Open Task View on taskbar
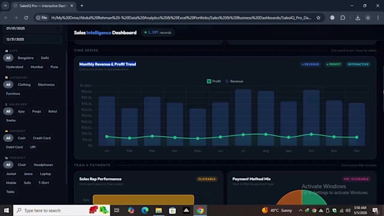 [x=117, y=210]
